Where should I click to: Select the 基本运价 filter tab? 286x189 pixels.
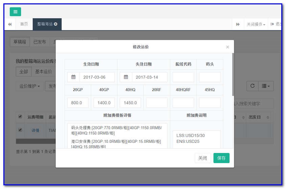(x=43, y=72)
